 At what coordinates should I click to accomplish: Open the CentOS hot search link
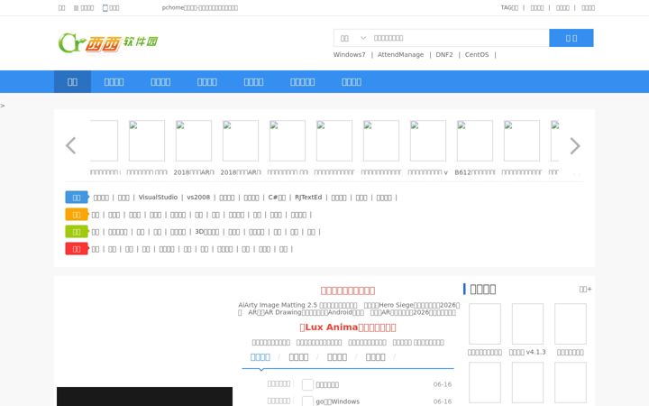(x=477, y=55)
